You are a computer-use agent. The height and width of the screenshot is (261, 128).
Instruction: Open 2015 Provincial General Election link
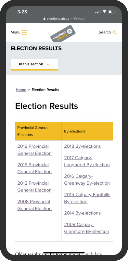tap(34, 168)
